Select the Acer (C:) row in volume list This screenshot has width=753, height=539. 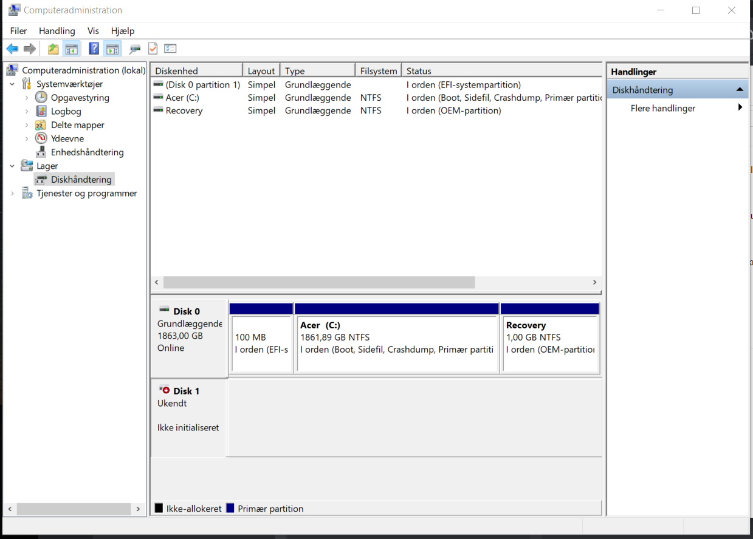coord(376,98)
